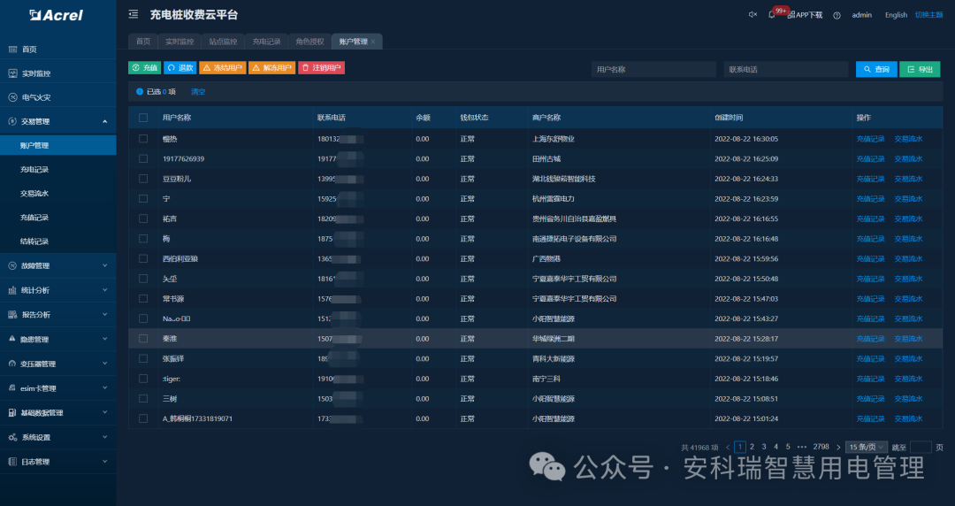Screen dimensions: 955x506
Task: Expand the 隐患管理 menu section
Action: pos(104,339)
